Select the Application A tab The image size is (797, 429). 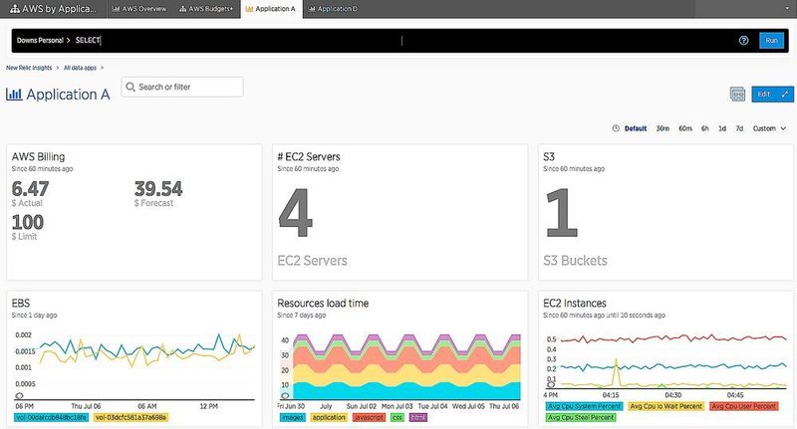click(x=271, y=9)
